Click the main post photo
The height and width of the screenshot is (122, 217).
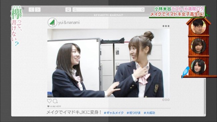(x=108, y=63)
